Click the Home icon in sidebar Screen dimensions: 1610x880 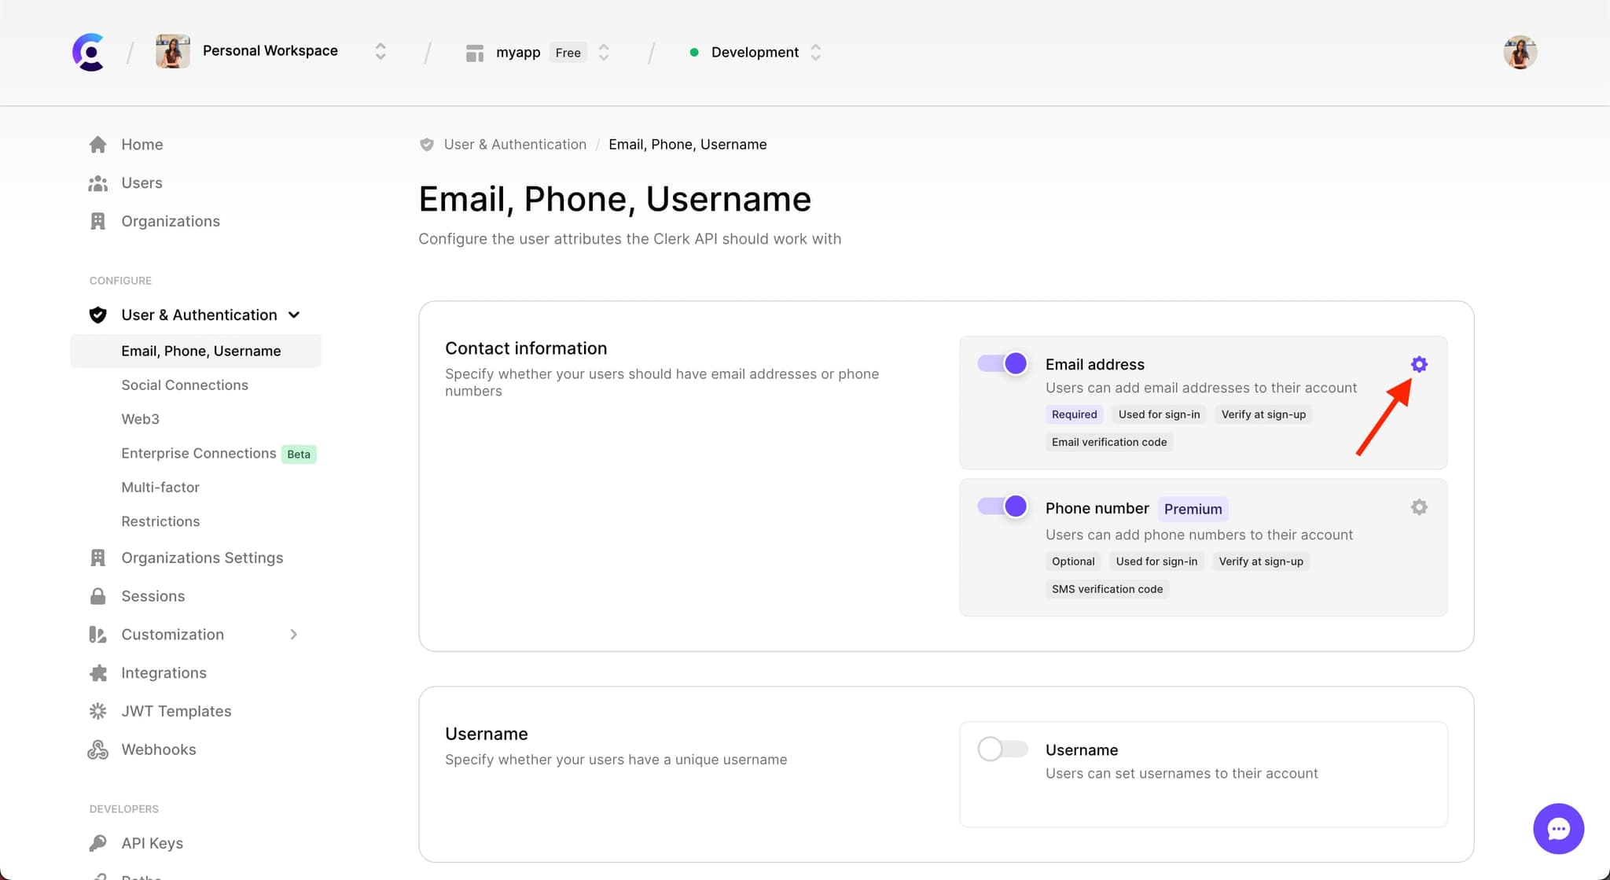pyautogui.click(x=97, y=144)
